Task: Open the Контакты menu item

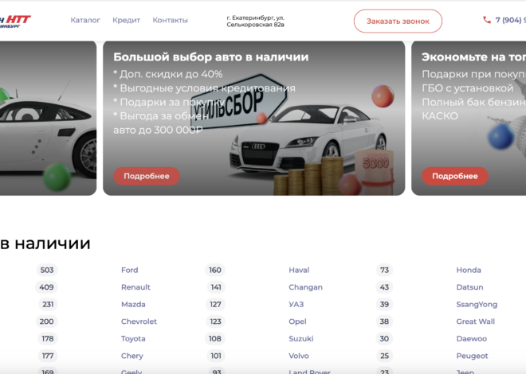Action: click(x=170, y=20)
